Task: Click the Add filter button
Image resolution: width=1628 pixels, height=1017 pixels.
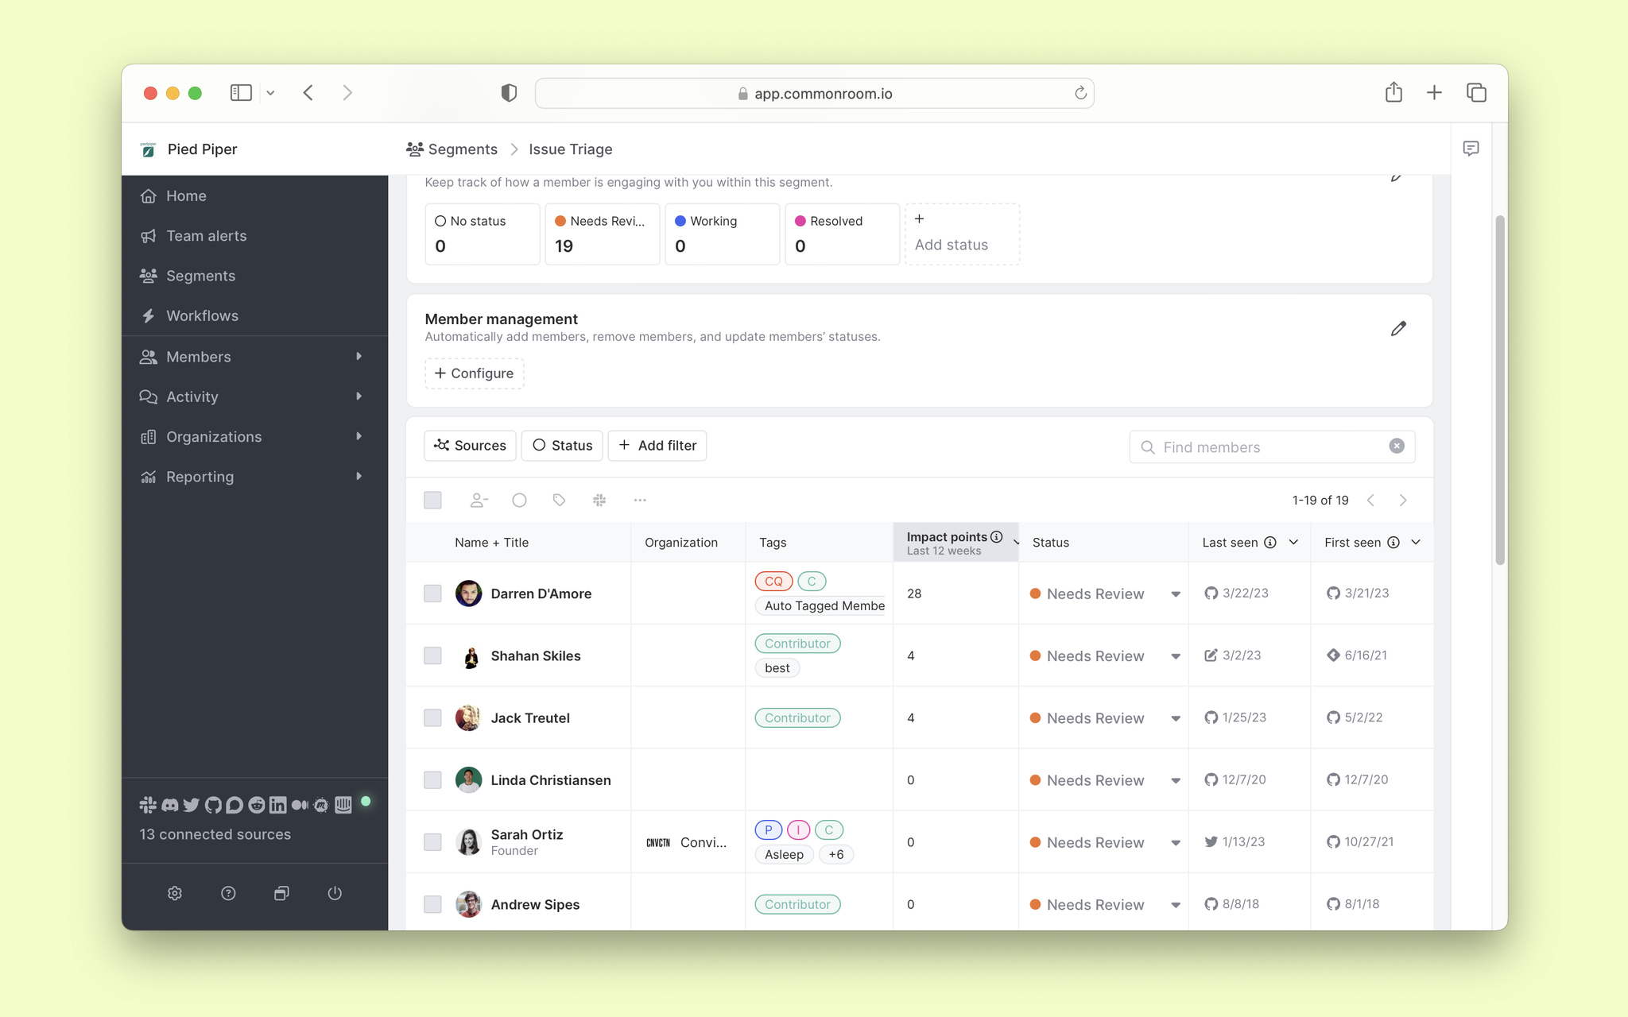Action: [x=657, y=444]
